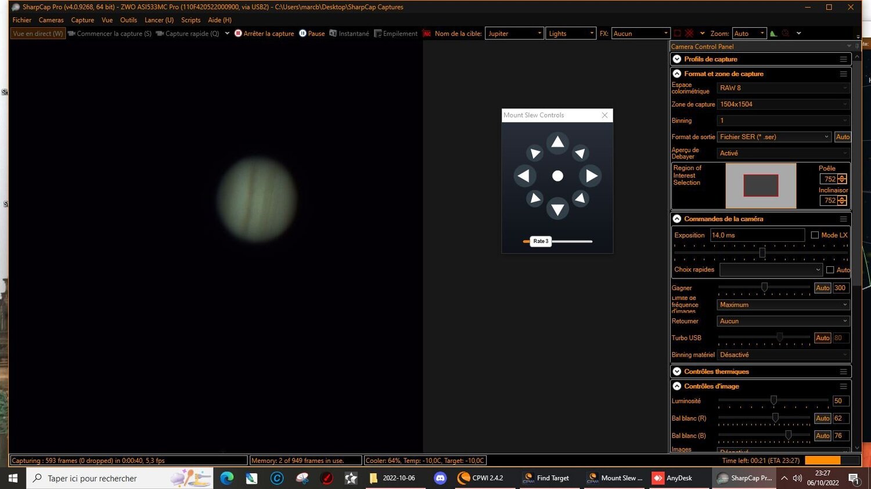The width and height of the screenshot is (871, 489).
Task: Select the slew-up arrow in Mount Slew Controls
Action: (x=557, y=142)
